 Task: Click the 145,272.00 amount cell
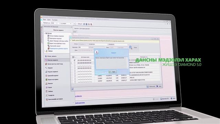point(109,78)
